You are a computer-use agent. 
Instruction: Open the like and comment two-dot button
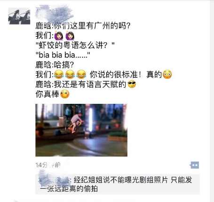[x=195, y=165]
